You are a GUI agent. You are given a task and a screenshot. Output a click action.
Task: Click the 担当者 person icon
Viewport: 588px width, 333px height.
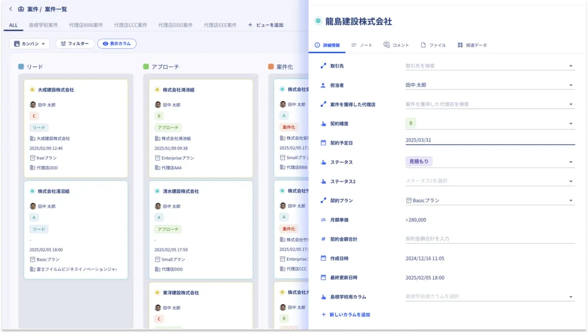tap(323, 85)
